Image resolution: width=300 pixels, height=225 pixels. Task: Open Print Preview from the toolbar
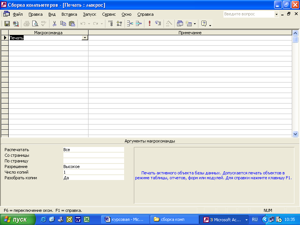(35, 24)
